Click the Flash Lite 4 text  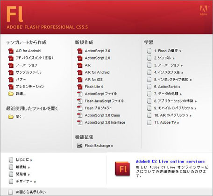tap(94, 87)
